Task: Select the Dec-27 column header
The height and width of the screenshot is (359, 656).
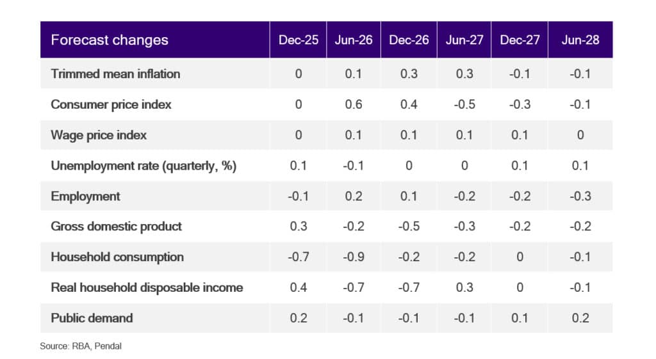Action: click(x=520, y=40)
